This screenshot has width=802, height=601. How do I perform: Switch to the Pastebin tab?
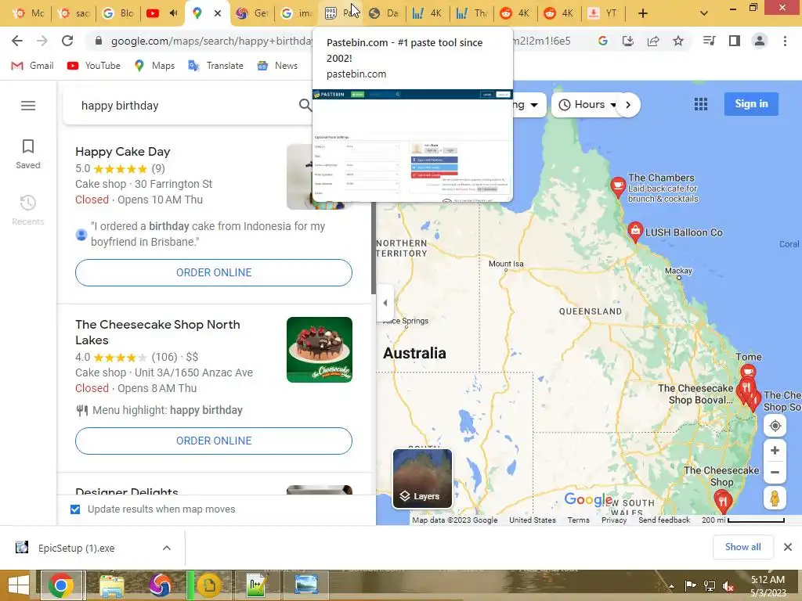click(342, 13)
